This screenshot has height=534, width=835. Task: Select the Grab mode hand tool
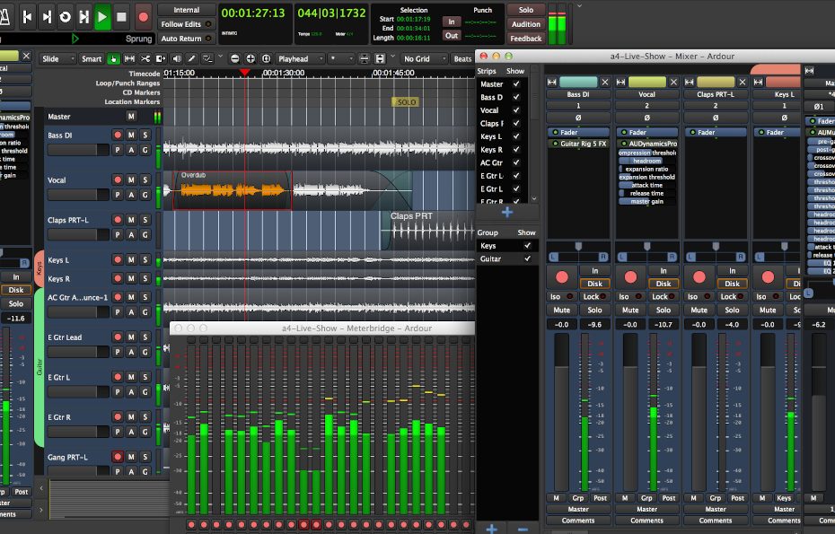click(114, 59)
